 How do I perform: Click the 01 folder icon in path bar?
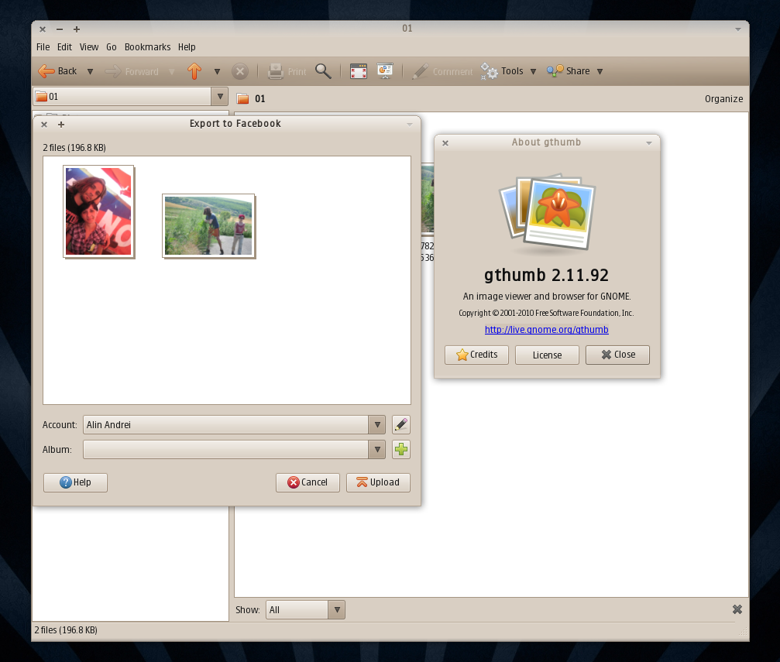tap(242, 98)
